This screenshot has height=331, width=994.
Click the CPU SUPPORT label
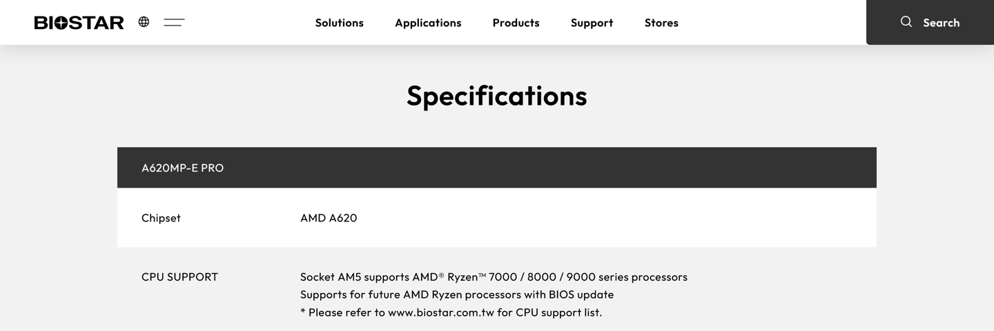[179, 277]
